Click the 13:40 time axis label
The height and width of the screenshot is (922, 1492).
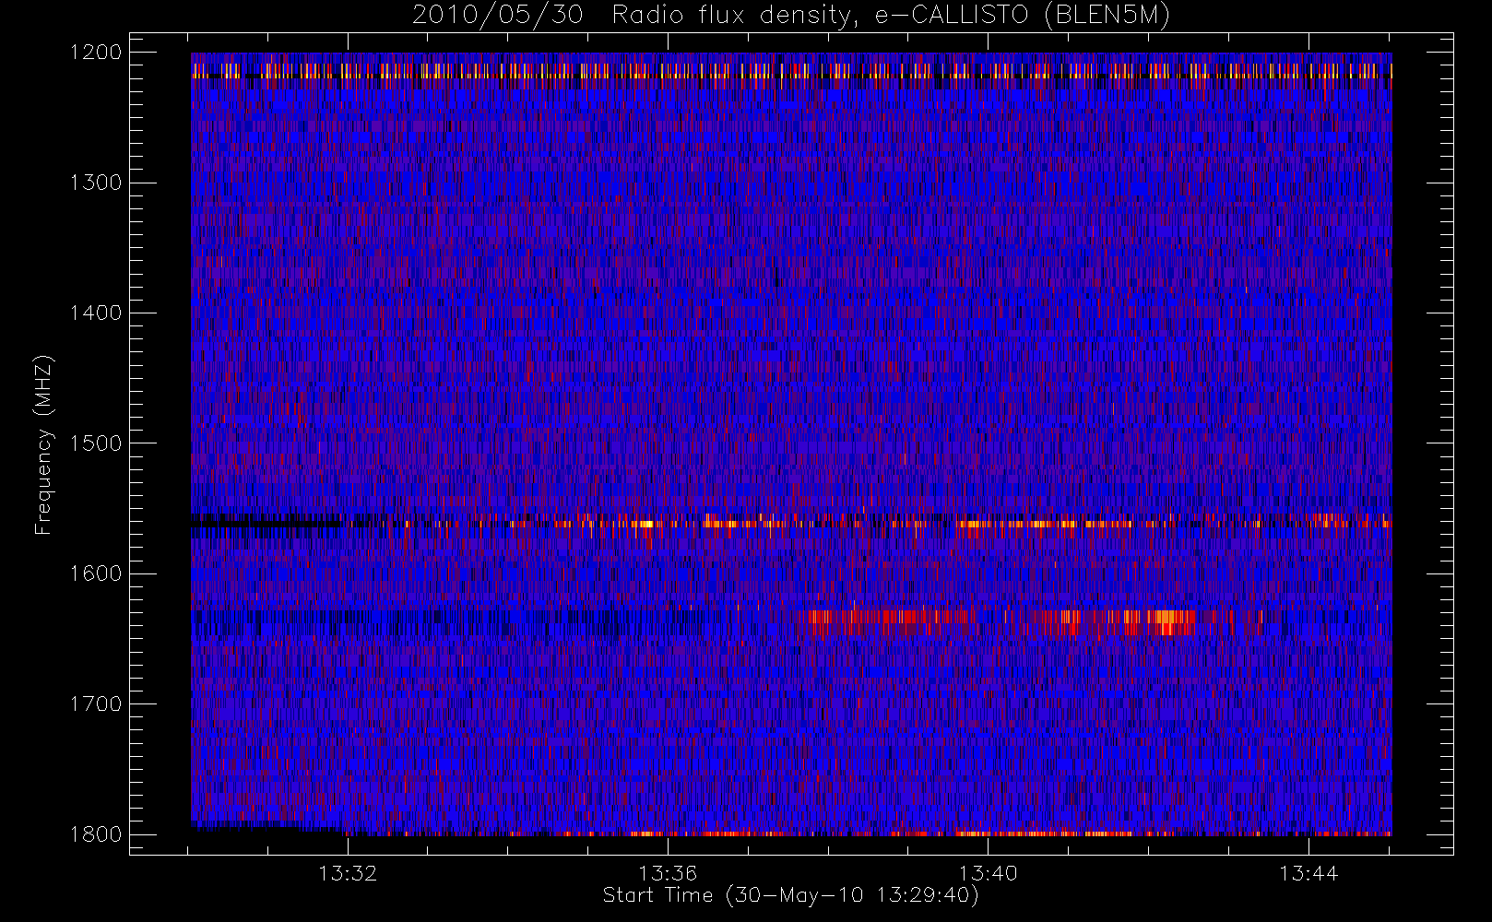[x=988, y=873]
